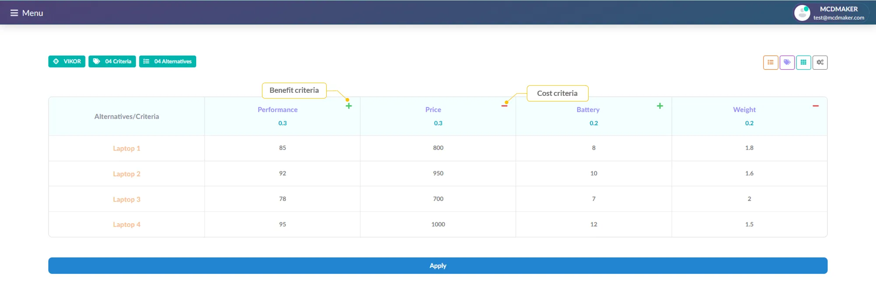Select Laptop 1 Performance value 85

(x=283, y=148)
